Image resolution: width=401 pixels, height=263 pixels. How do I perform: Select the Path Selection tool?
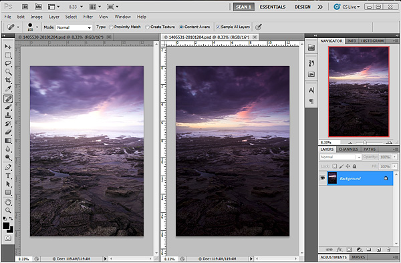pyautogui.click(x=8, y=184)
